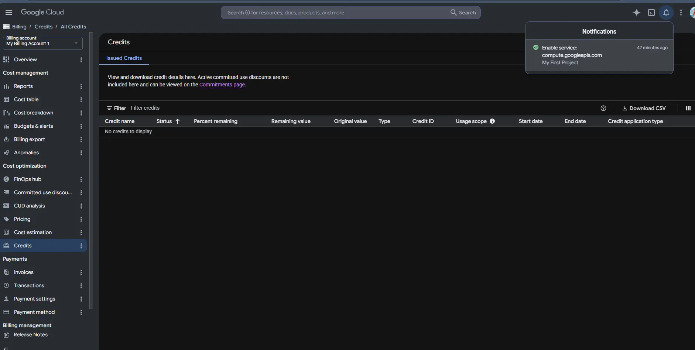This screenshot has height=350, width=695.
Task: Open Billing export in the sidebar
Action: coord(29,139)
